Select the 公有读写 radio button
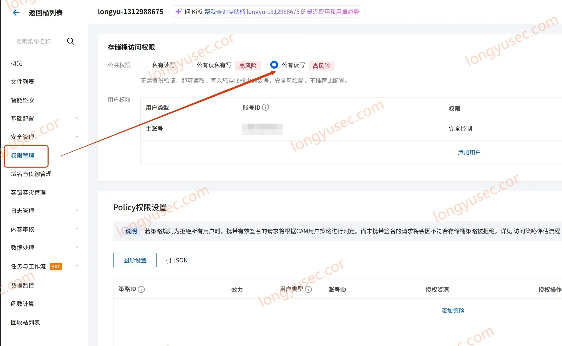 [x=274, y=65]
